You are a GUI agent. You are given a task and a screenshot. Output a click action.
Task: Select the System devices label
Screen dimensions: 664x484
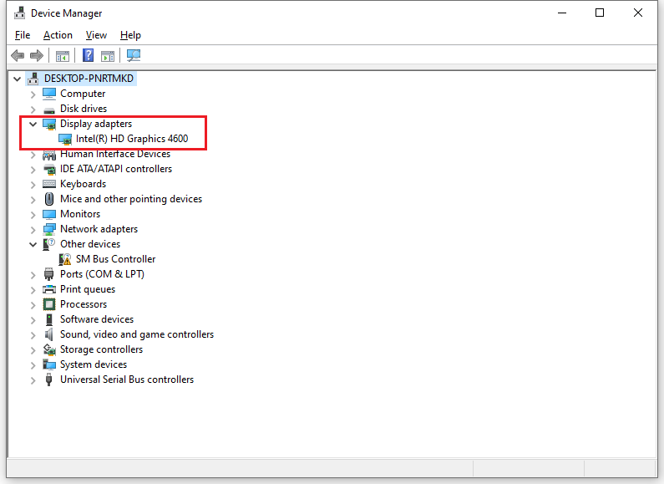point(94,364)
